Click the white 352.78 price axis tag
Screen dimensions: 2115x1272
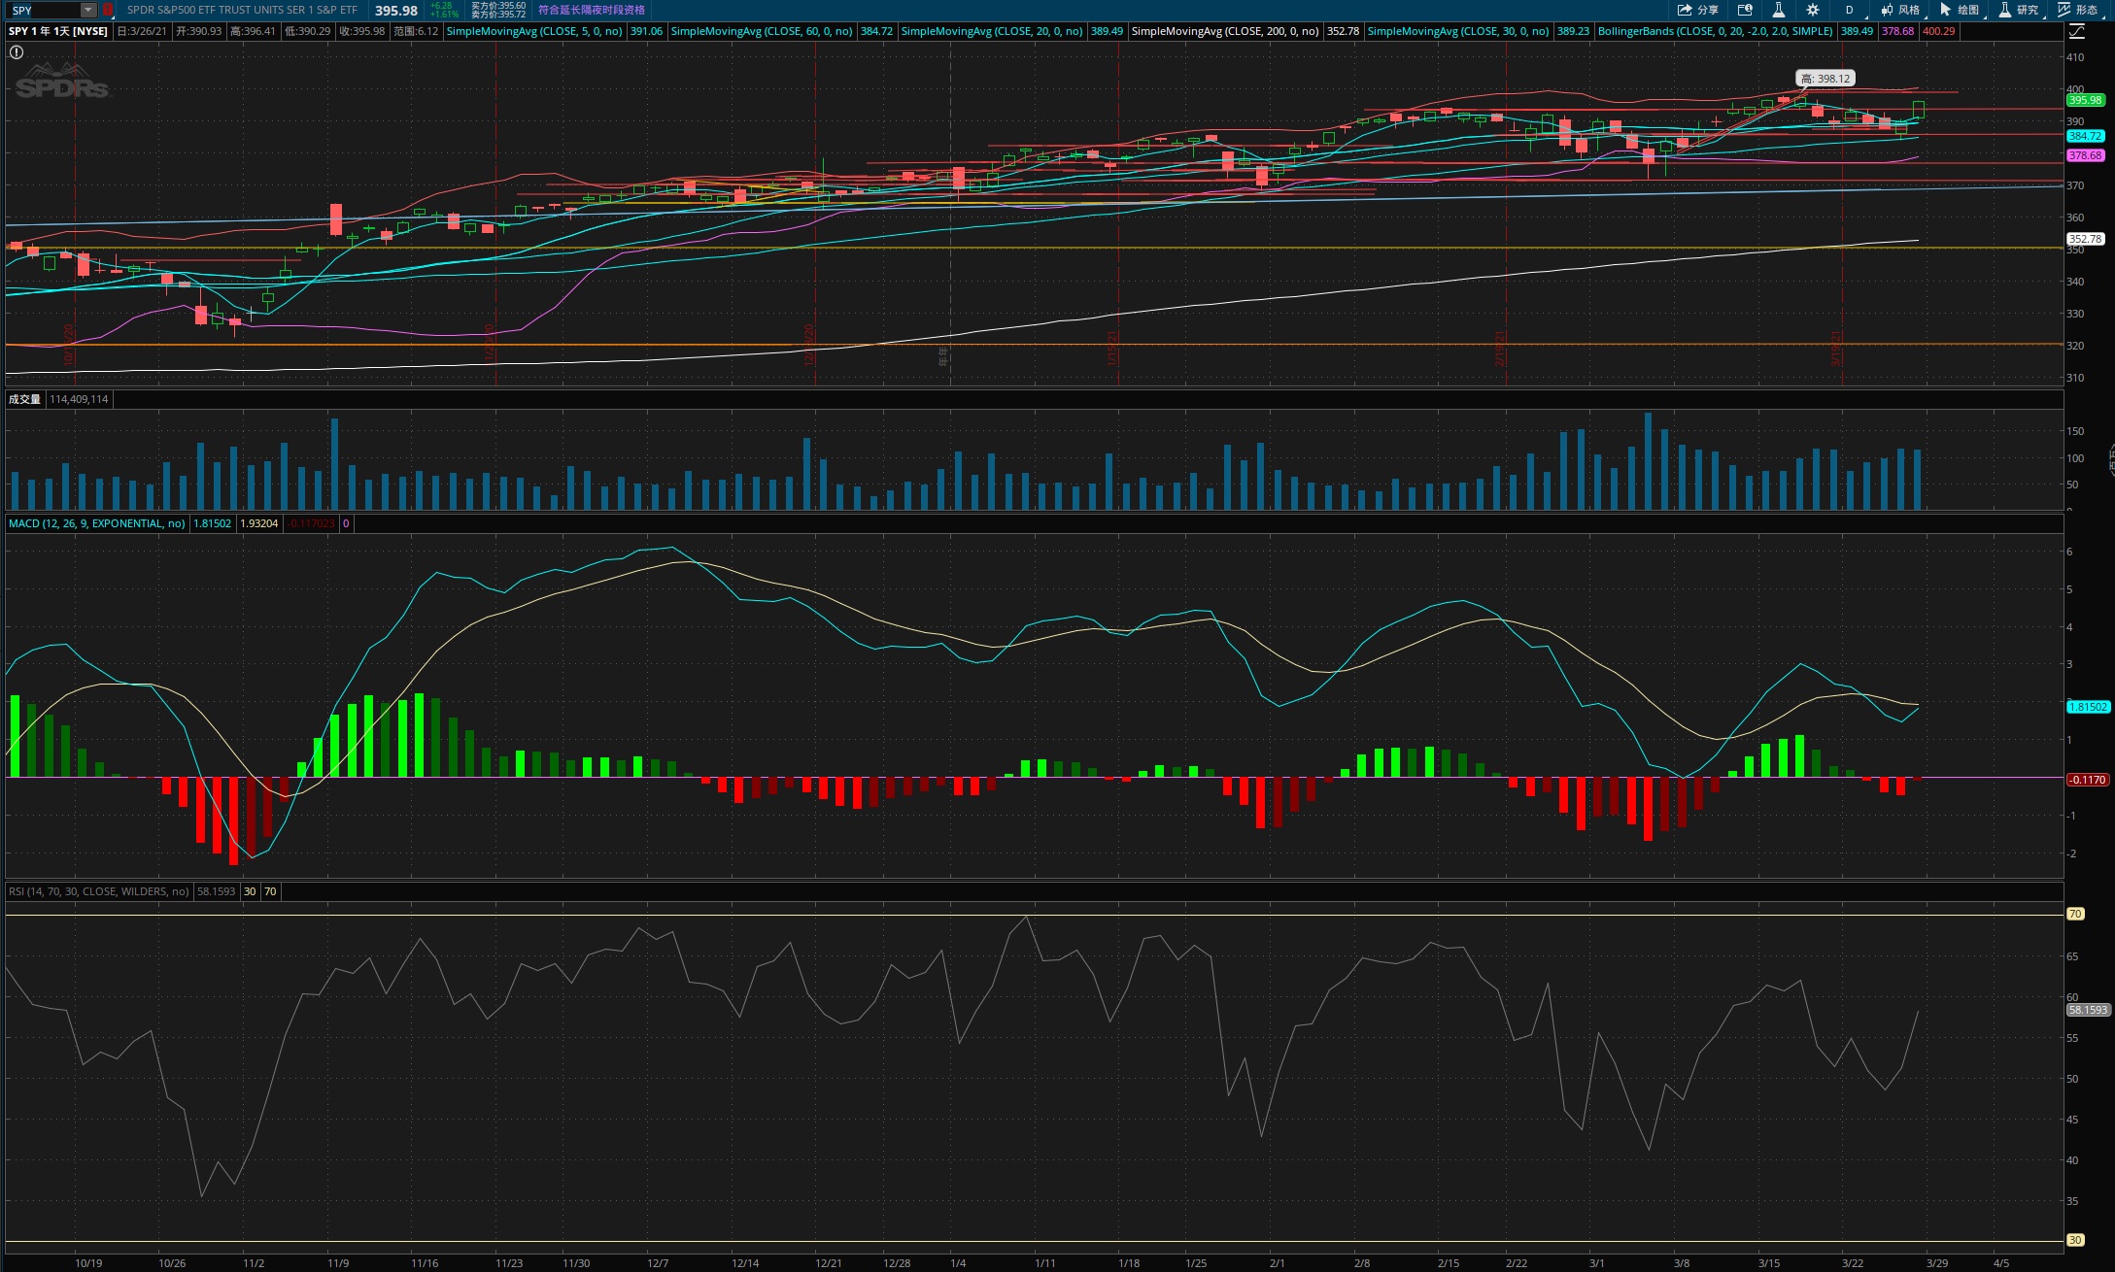pyautogui.click(x=2085, y=239)
